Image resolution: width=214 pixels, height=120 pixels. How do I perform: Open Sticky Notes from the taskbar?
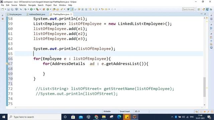tap(127, 117)
